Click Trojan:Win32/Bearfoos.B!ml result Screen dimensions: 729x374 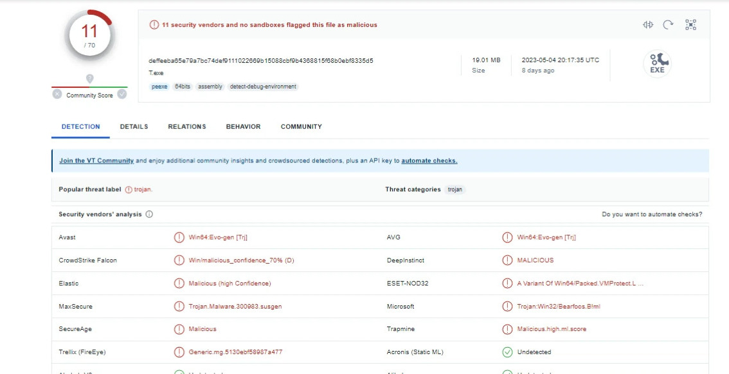coord(559,306)
